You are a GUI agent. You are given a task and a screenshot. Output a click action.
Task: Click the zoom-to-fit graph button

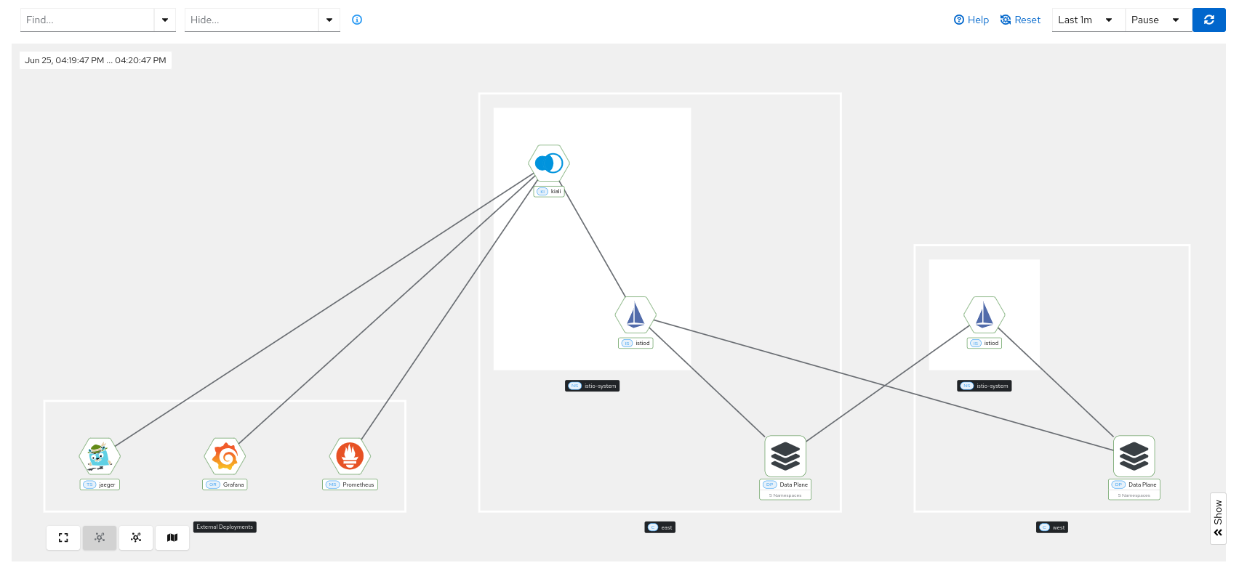pos(63,538)
